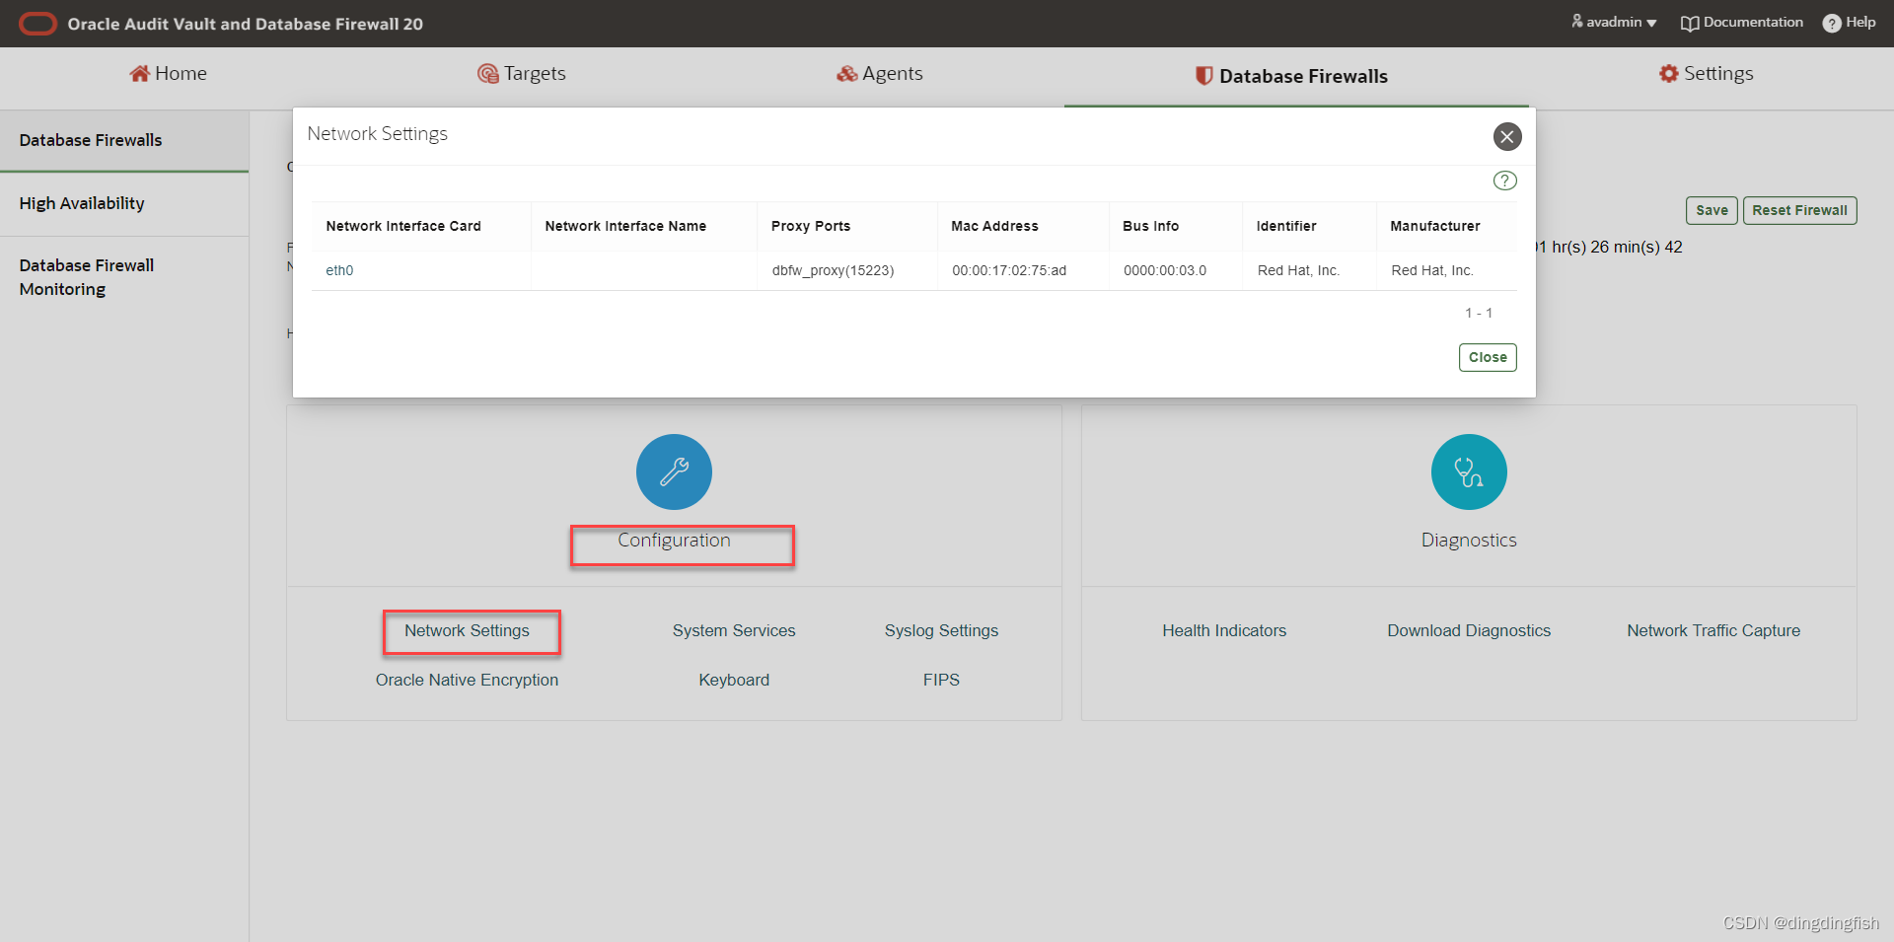
Task: Click the Save button
Action: pos(1712,210)
